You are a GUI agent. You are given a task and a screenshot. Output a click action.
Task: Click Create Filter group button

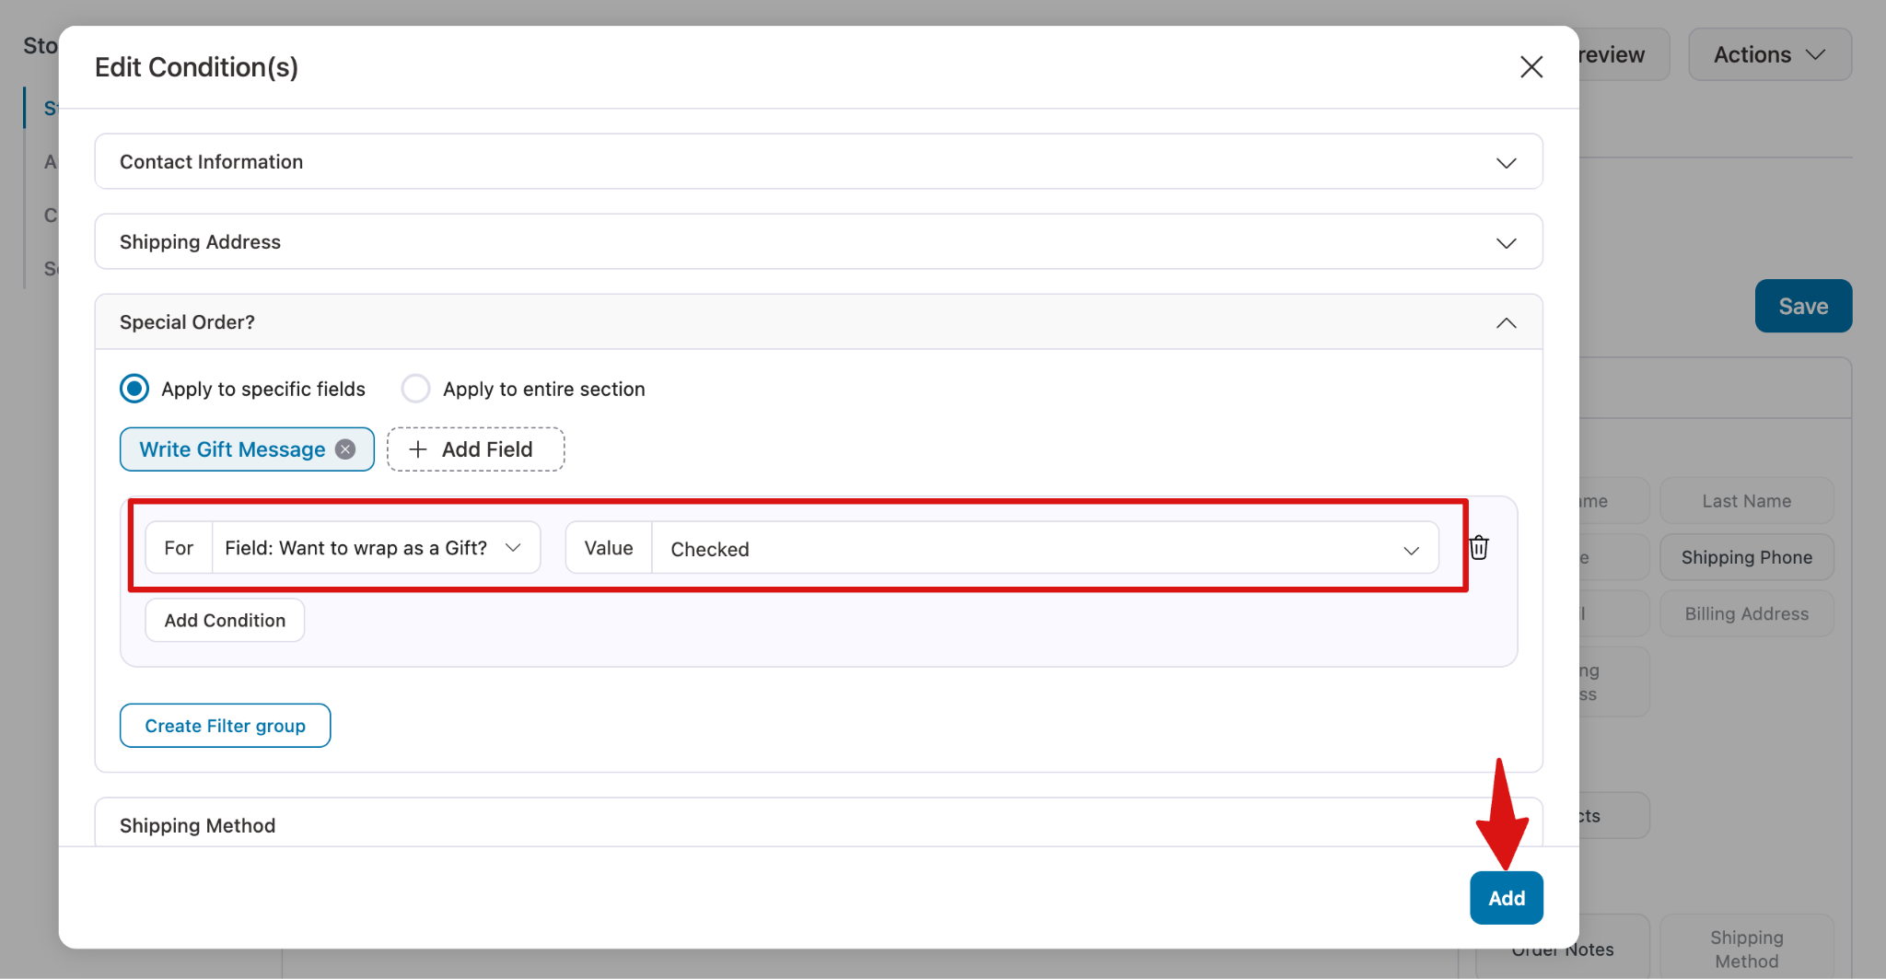pos(225,726)
